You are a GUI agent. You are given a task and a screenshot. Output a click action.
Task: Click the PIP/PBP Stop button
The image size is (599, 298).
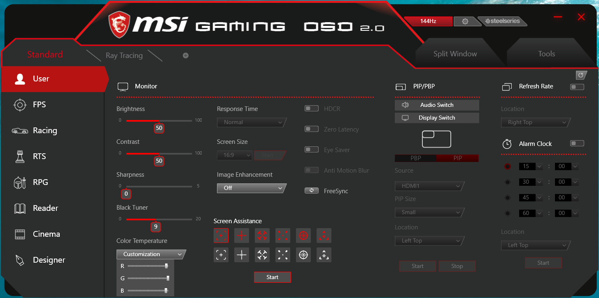(457, 266)
